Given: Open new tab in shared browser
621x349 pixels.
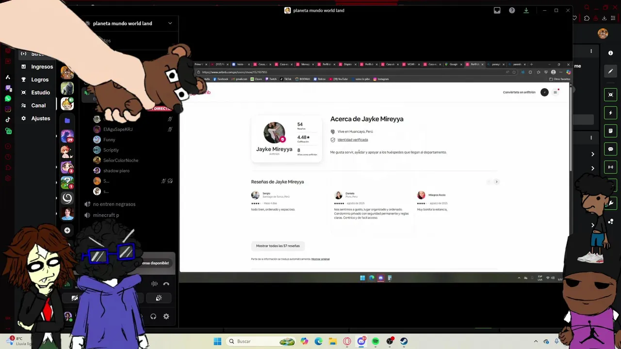Looking at the screenshot, I should [x=531, y=64].
